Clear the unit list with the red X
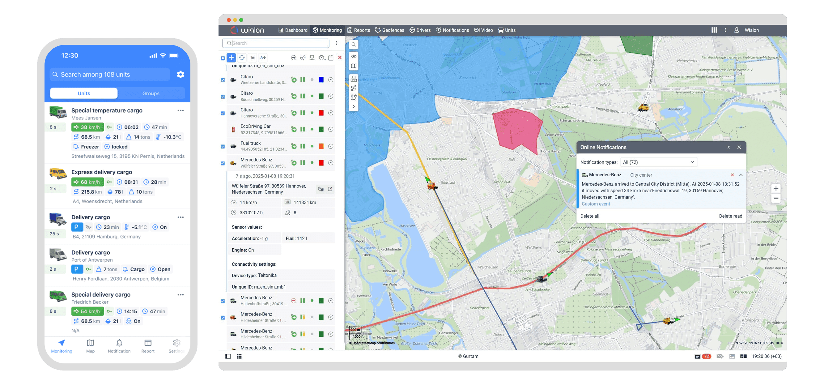This screenshot has width=824, height=390. point(340,58)
